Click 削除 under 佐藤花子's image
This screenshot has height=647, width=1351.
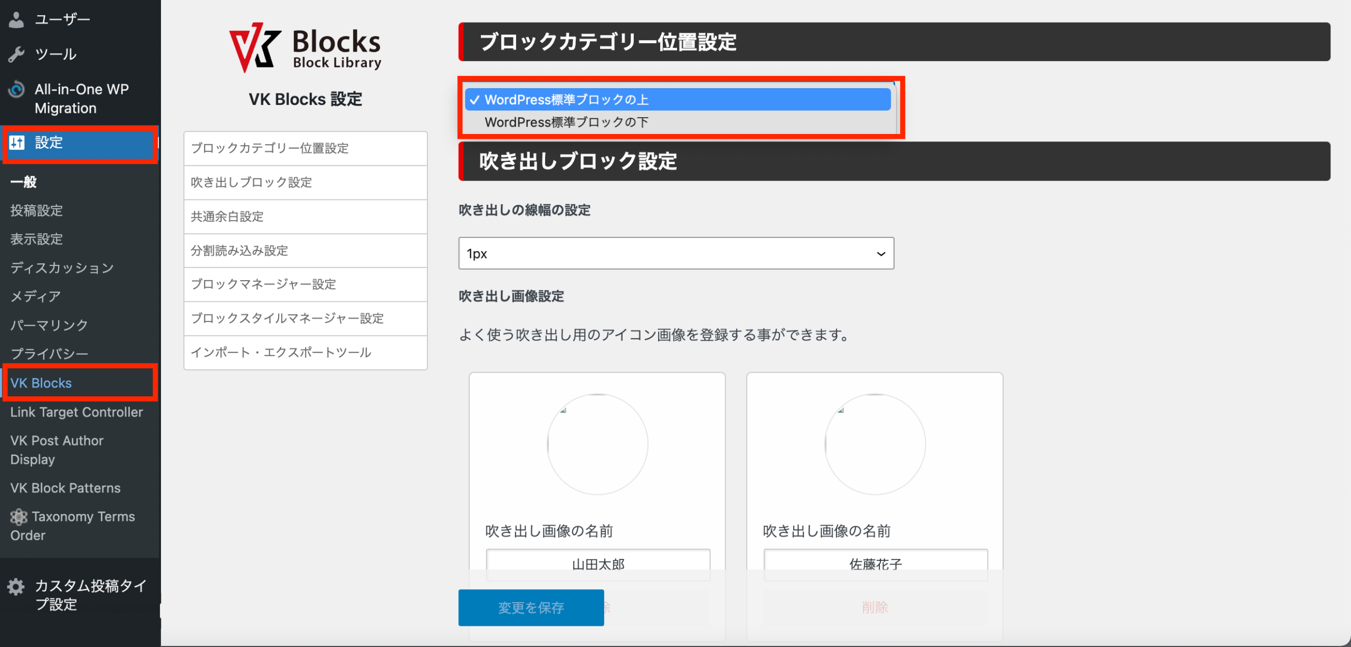click(874, 607)
